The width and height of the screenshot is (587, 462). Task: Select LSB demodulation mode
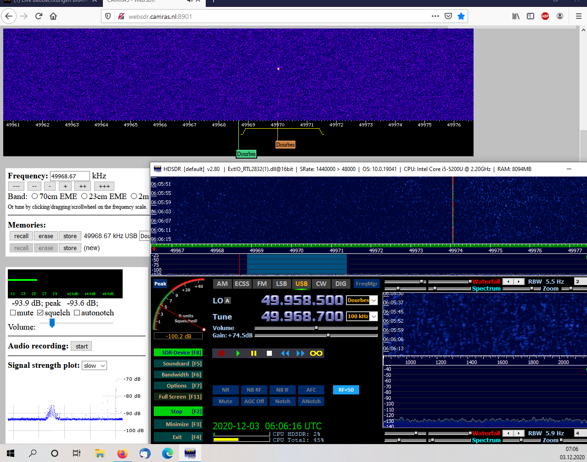coord(282,284)
